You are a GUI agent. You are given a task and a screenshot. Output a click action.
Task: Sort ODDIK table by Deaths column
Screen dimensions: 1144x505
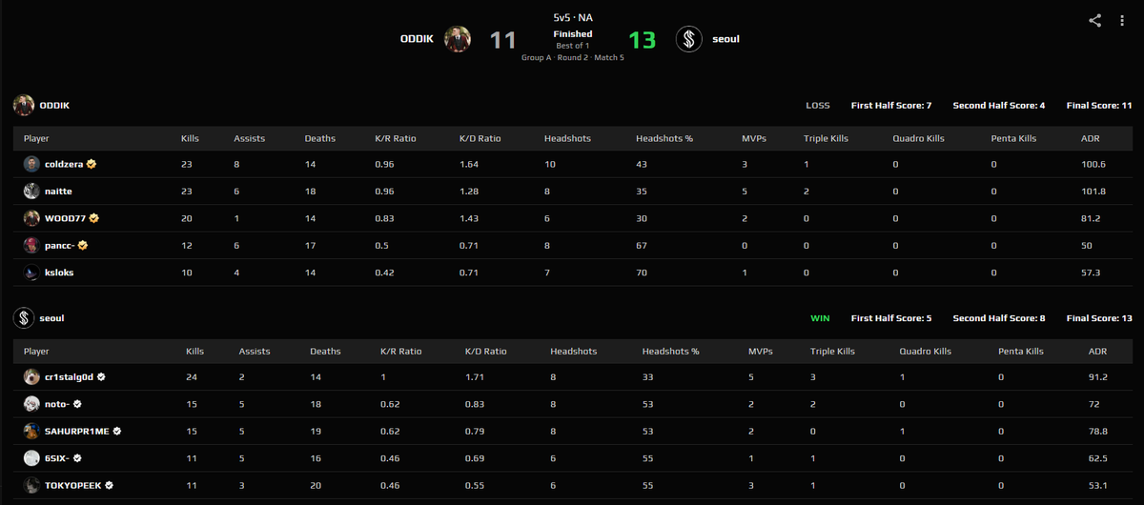pos(320,138)
